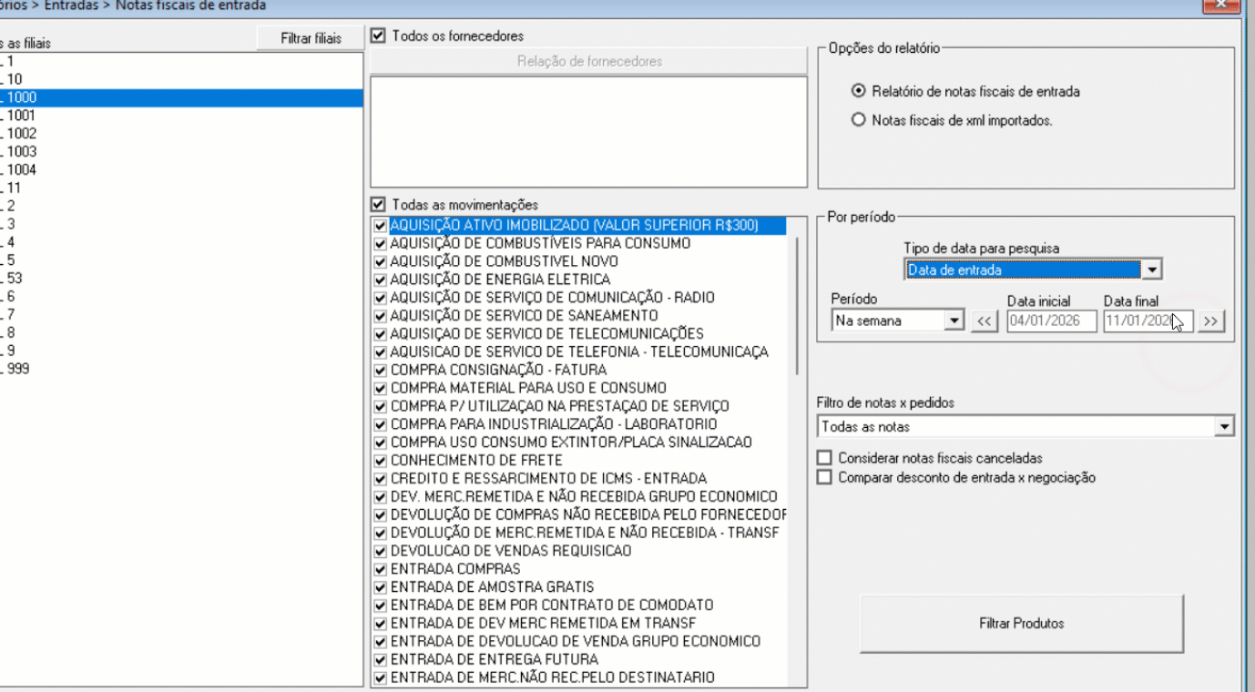The image size is (1255, 692).
Task: Enable Considerar notas fiscais canceladas
Action: [x=825, y=458]
